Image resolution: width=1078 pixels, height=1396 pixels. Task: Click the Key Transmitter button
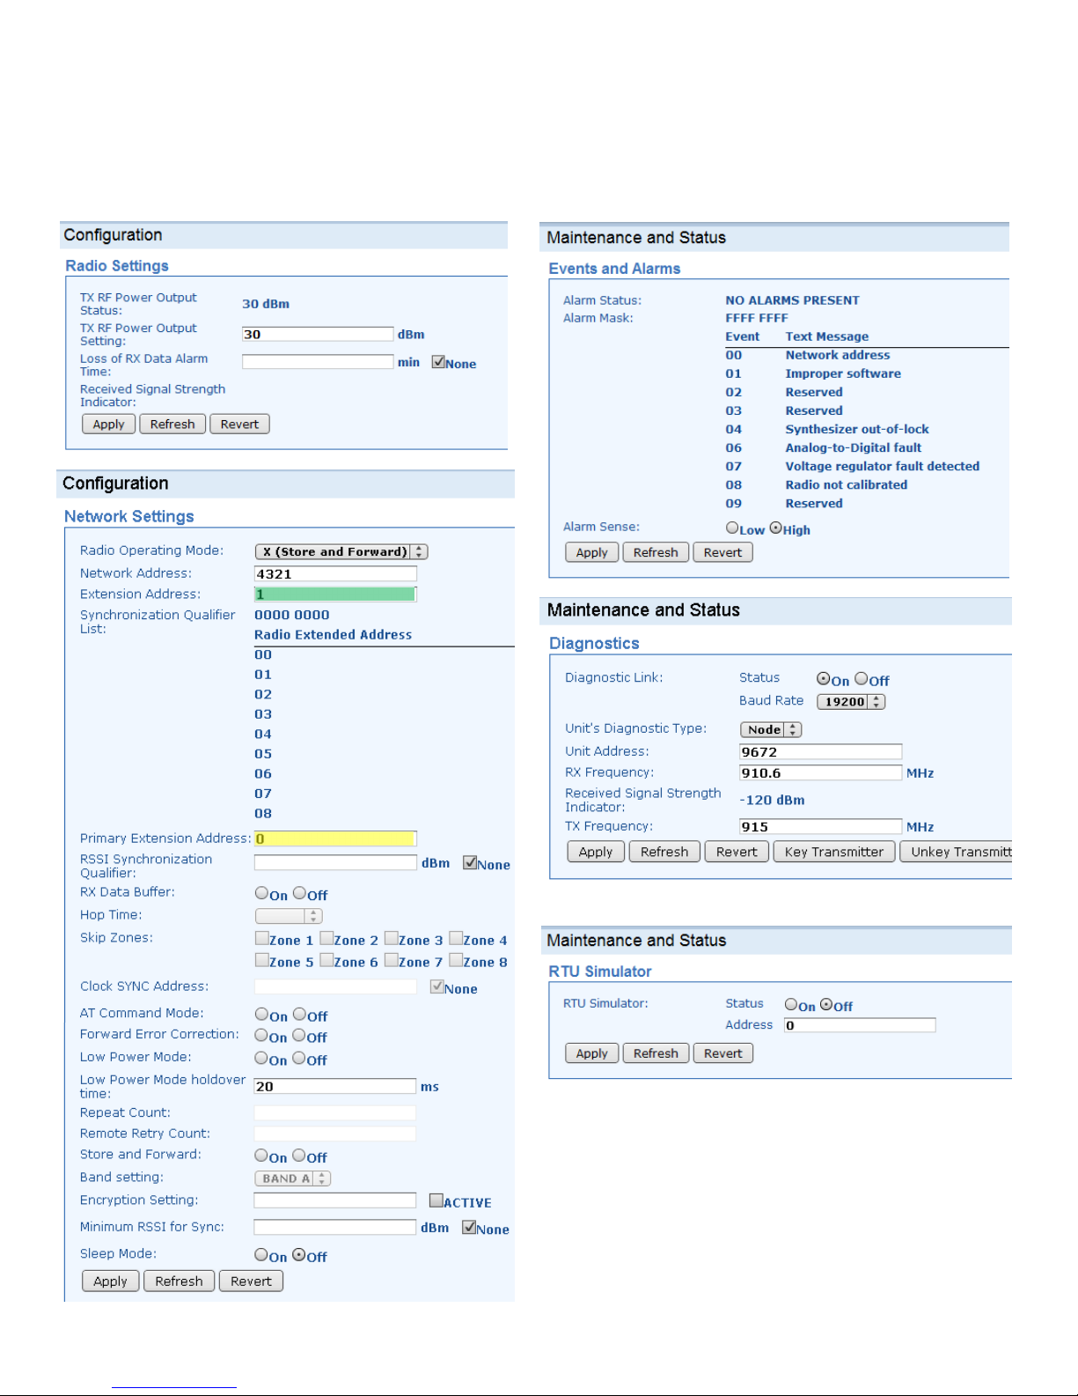point(834,852)
